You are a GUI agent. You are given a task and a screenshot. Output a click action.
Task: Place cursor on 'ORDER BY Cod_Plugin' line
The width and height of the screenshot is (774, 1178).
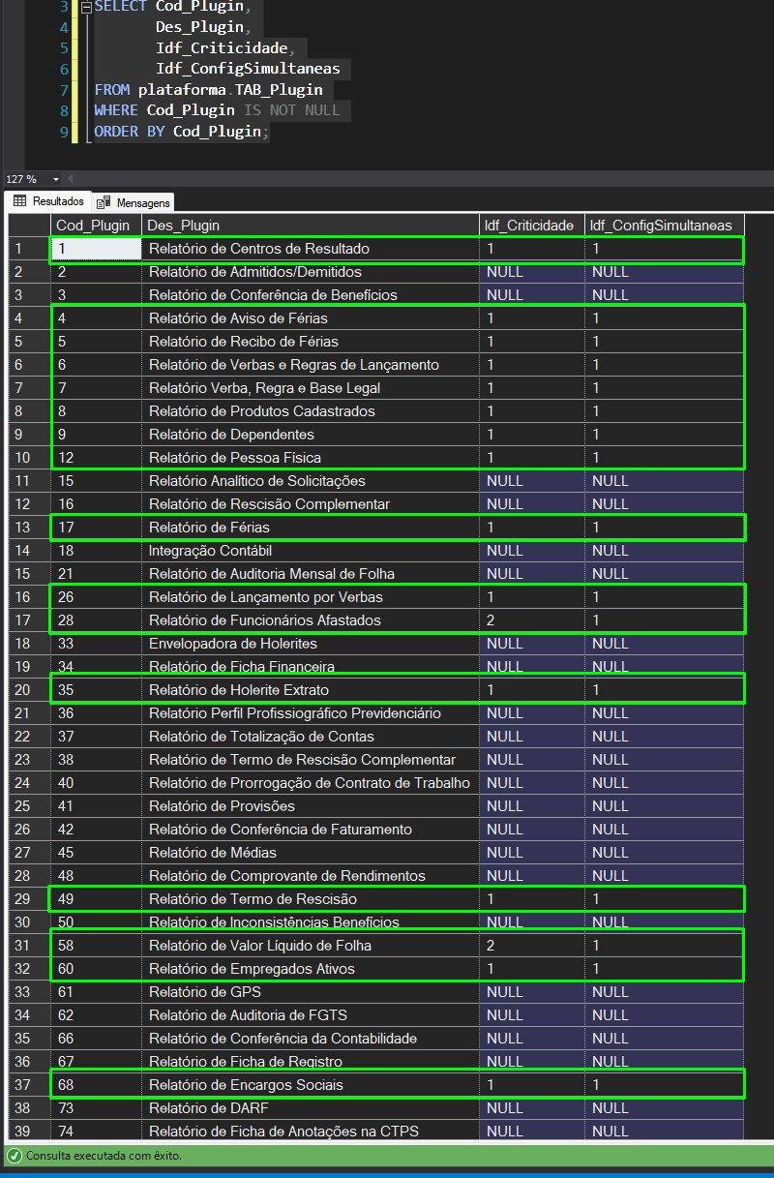tap(178, 131)
